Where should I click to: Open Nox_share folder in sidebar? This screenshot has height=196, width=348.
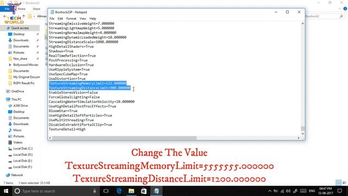click(20, 59)
